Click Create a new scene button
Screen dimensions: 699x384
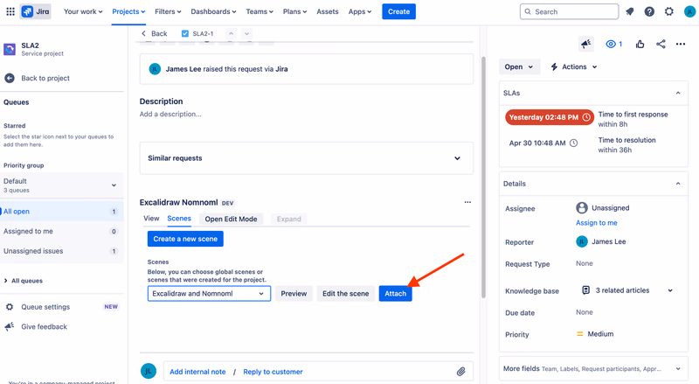(185, 239)
